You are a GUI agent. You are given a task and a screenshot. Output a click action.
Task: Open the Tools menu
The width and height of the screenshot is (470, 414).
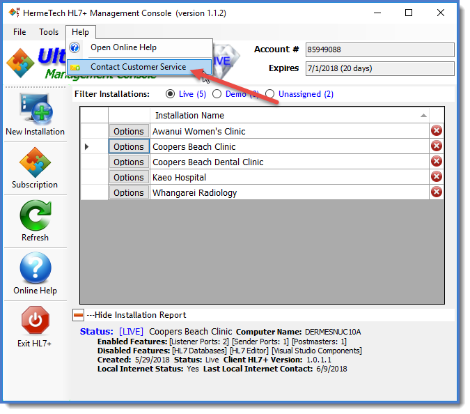tap(49, 32)
